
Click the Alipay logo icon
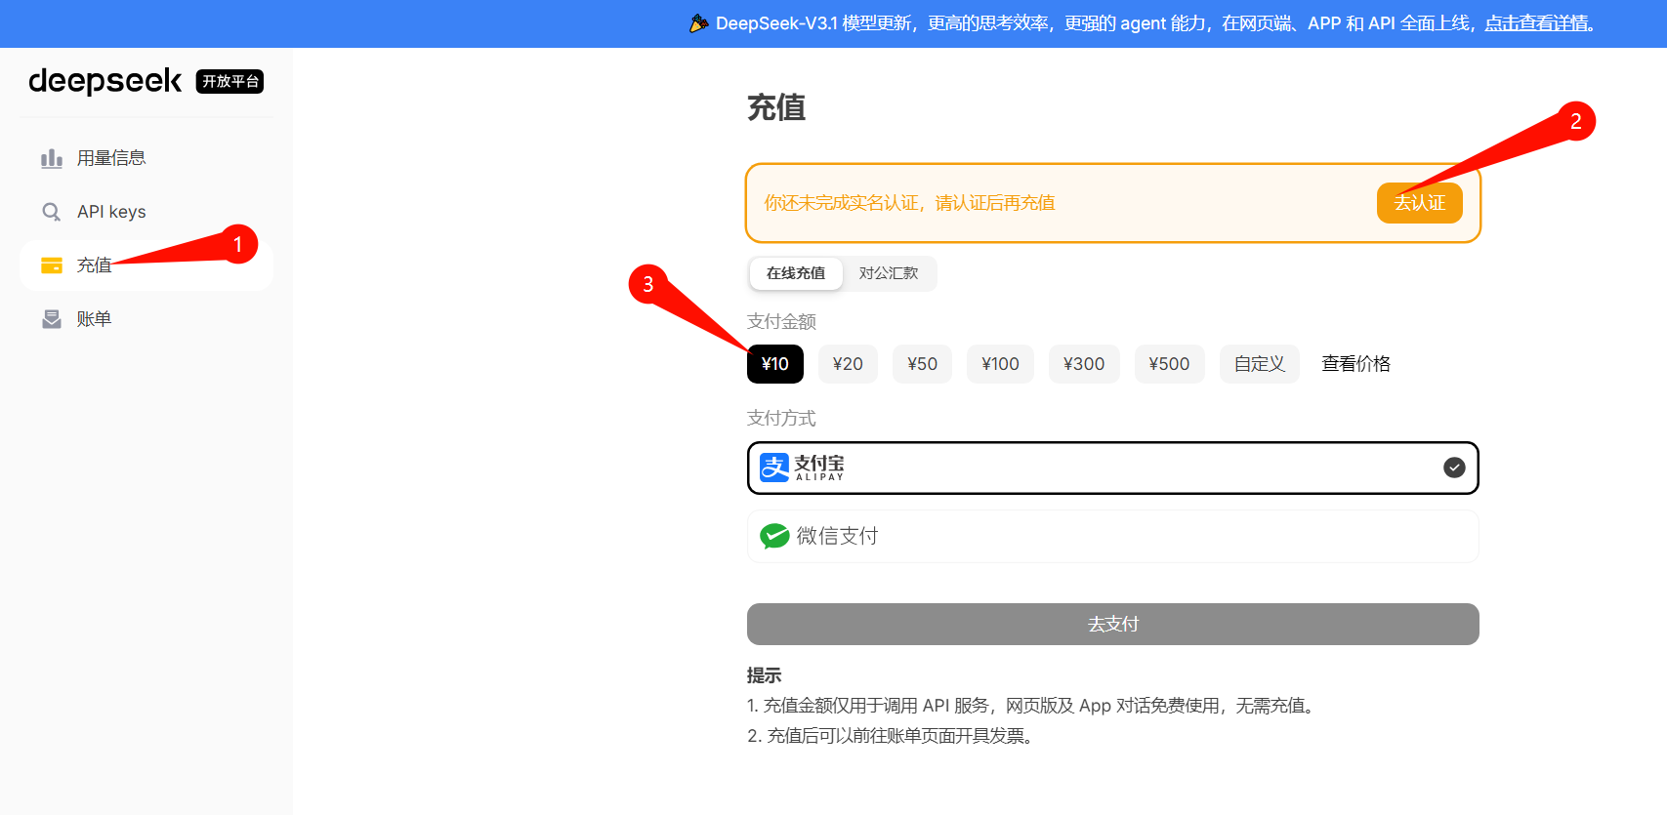(x=774, y=468)
